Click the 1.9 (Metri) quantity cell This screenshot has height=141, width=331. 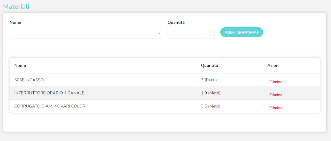point(210,93)
